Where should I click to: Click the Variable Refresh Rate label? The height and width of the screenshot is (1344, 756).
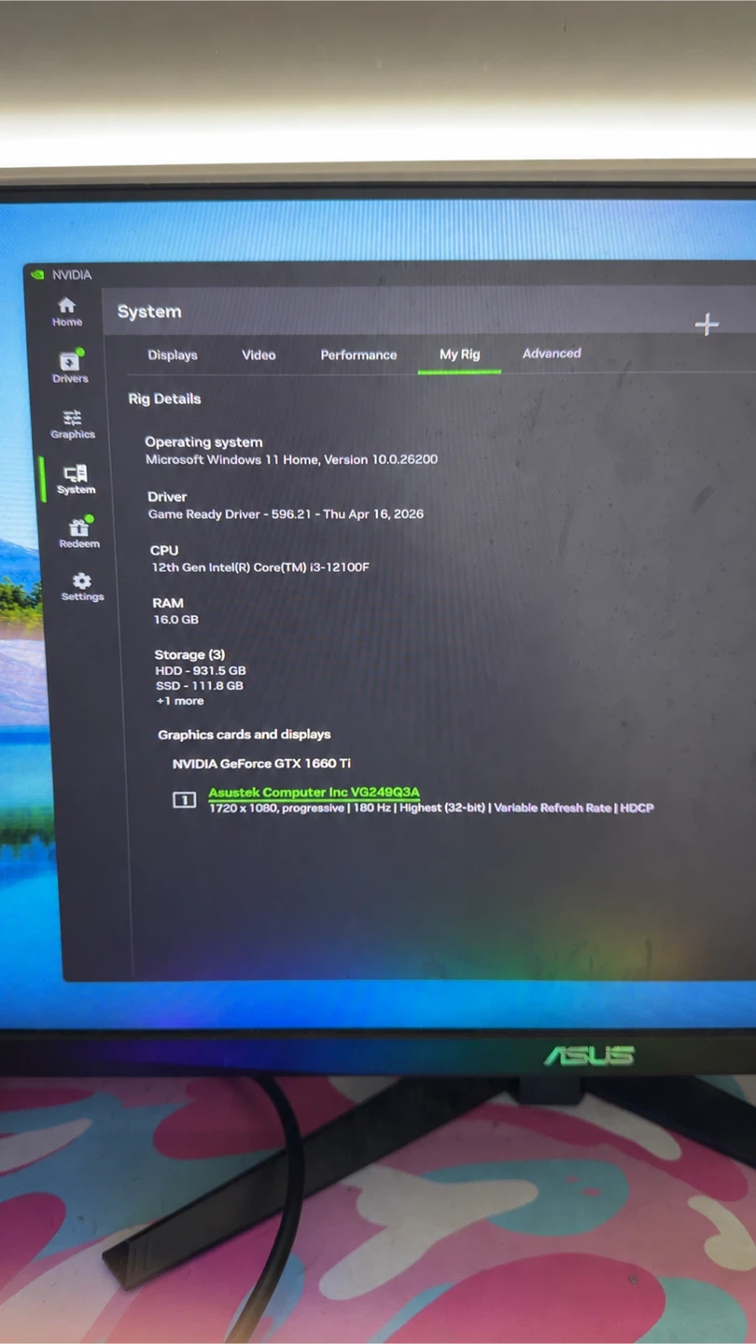(553, 808)
